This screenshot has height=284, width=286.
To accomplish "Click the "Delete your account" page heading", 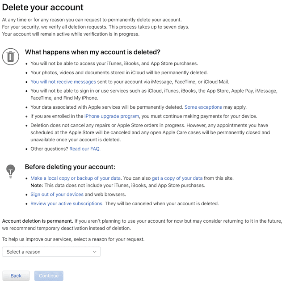I will click(43, 8).
